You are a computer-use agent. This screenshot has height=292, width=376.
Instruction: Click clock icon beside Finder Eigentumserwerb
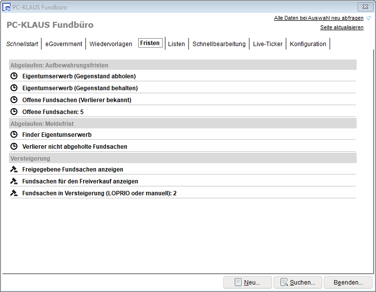14,135
